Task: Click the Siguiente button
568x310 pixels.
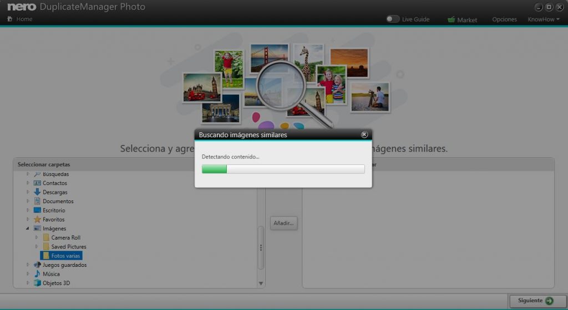Action: (537, 301)
